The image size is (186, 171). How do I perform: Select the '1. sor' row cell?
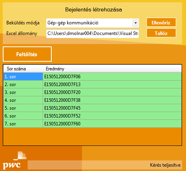click(23, 77)
